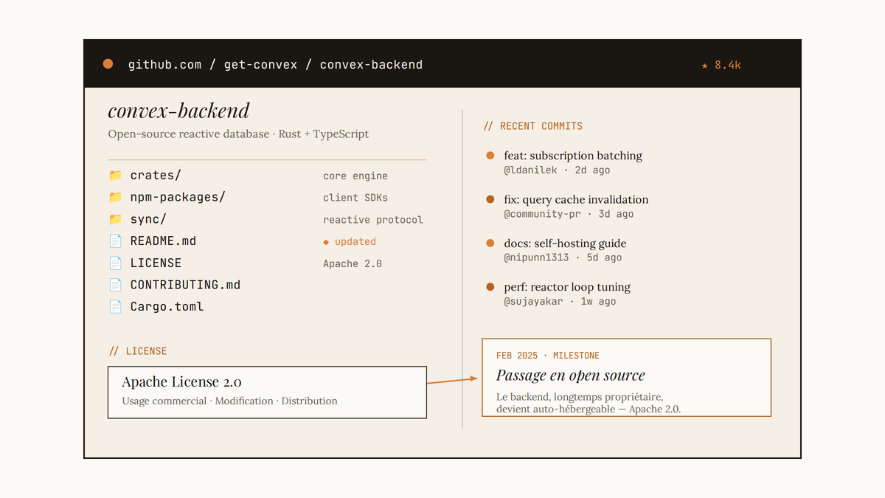Click the CONTRIBUTING.md file icon
The width and height of the screenshot is (885, 498).
click(x=115, y=285)
